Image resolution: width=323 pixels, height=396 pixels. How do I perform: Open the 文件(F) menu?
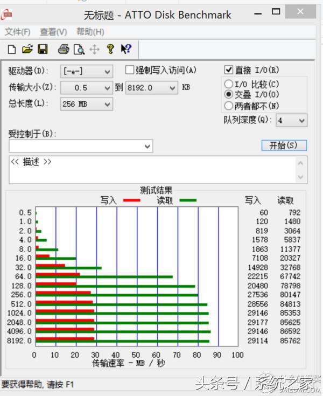click(x=17, y=32)
